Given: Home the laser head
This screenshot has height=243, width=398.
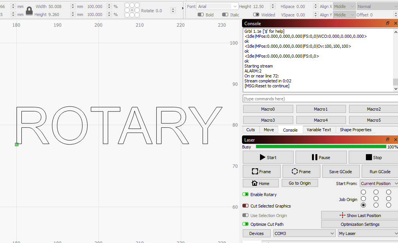Looking at the screenshot, I should [260, 183].
